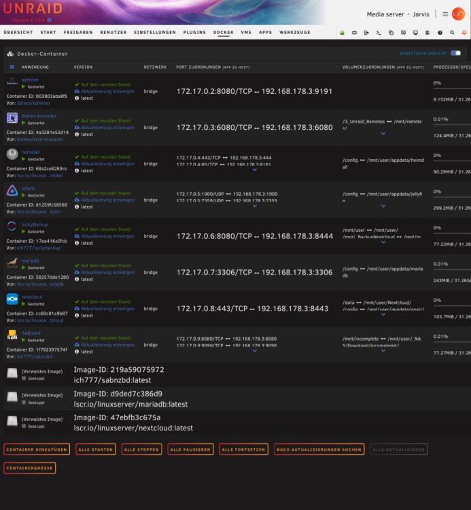471x510 pixels.
Task: Expand luckyBackup volume mappings chevron
Action: pos(383,242)
